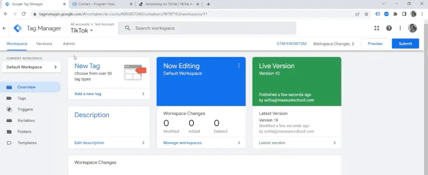Click chevron beside Add a new tag
Screen dimensions: 428x175
143,94
